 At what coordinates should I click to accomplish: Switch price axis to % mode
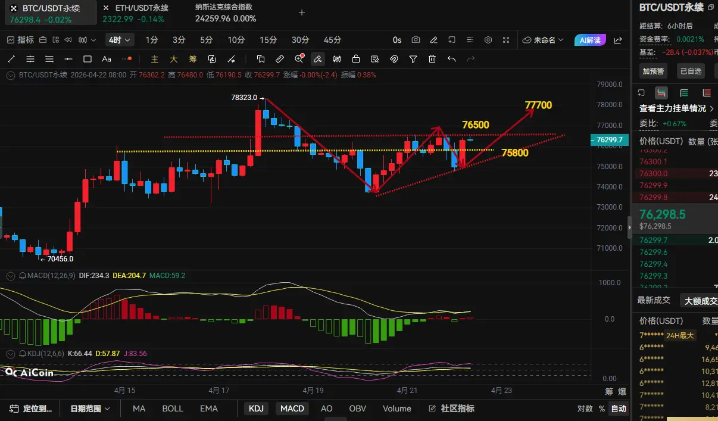point(602,408)
